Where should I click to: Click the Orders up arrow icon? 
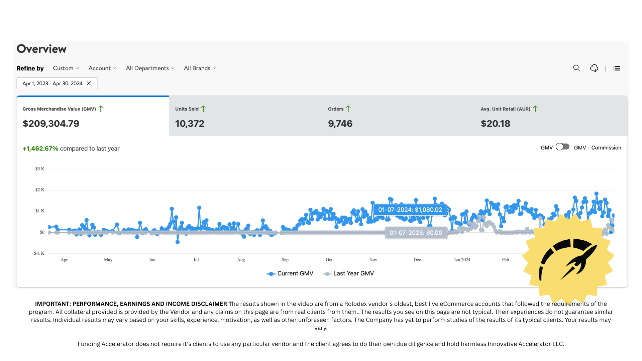click(348, 109)
